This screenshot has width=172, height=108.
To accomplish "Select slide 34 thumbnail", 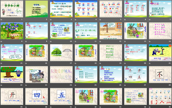I will (x=136, y=96).
